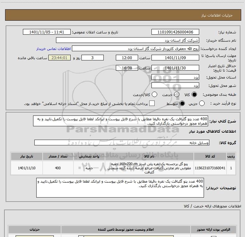Image resolution: width=245 pixels, height=237 pixels.
Task: Click the buyer notes text area
Action: pos(120,188)
